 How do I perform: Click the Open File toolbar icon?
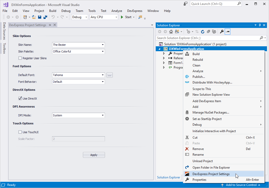(34, 17)
